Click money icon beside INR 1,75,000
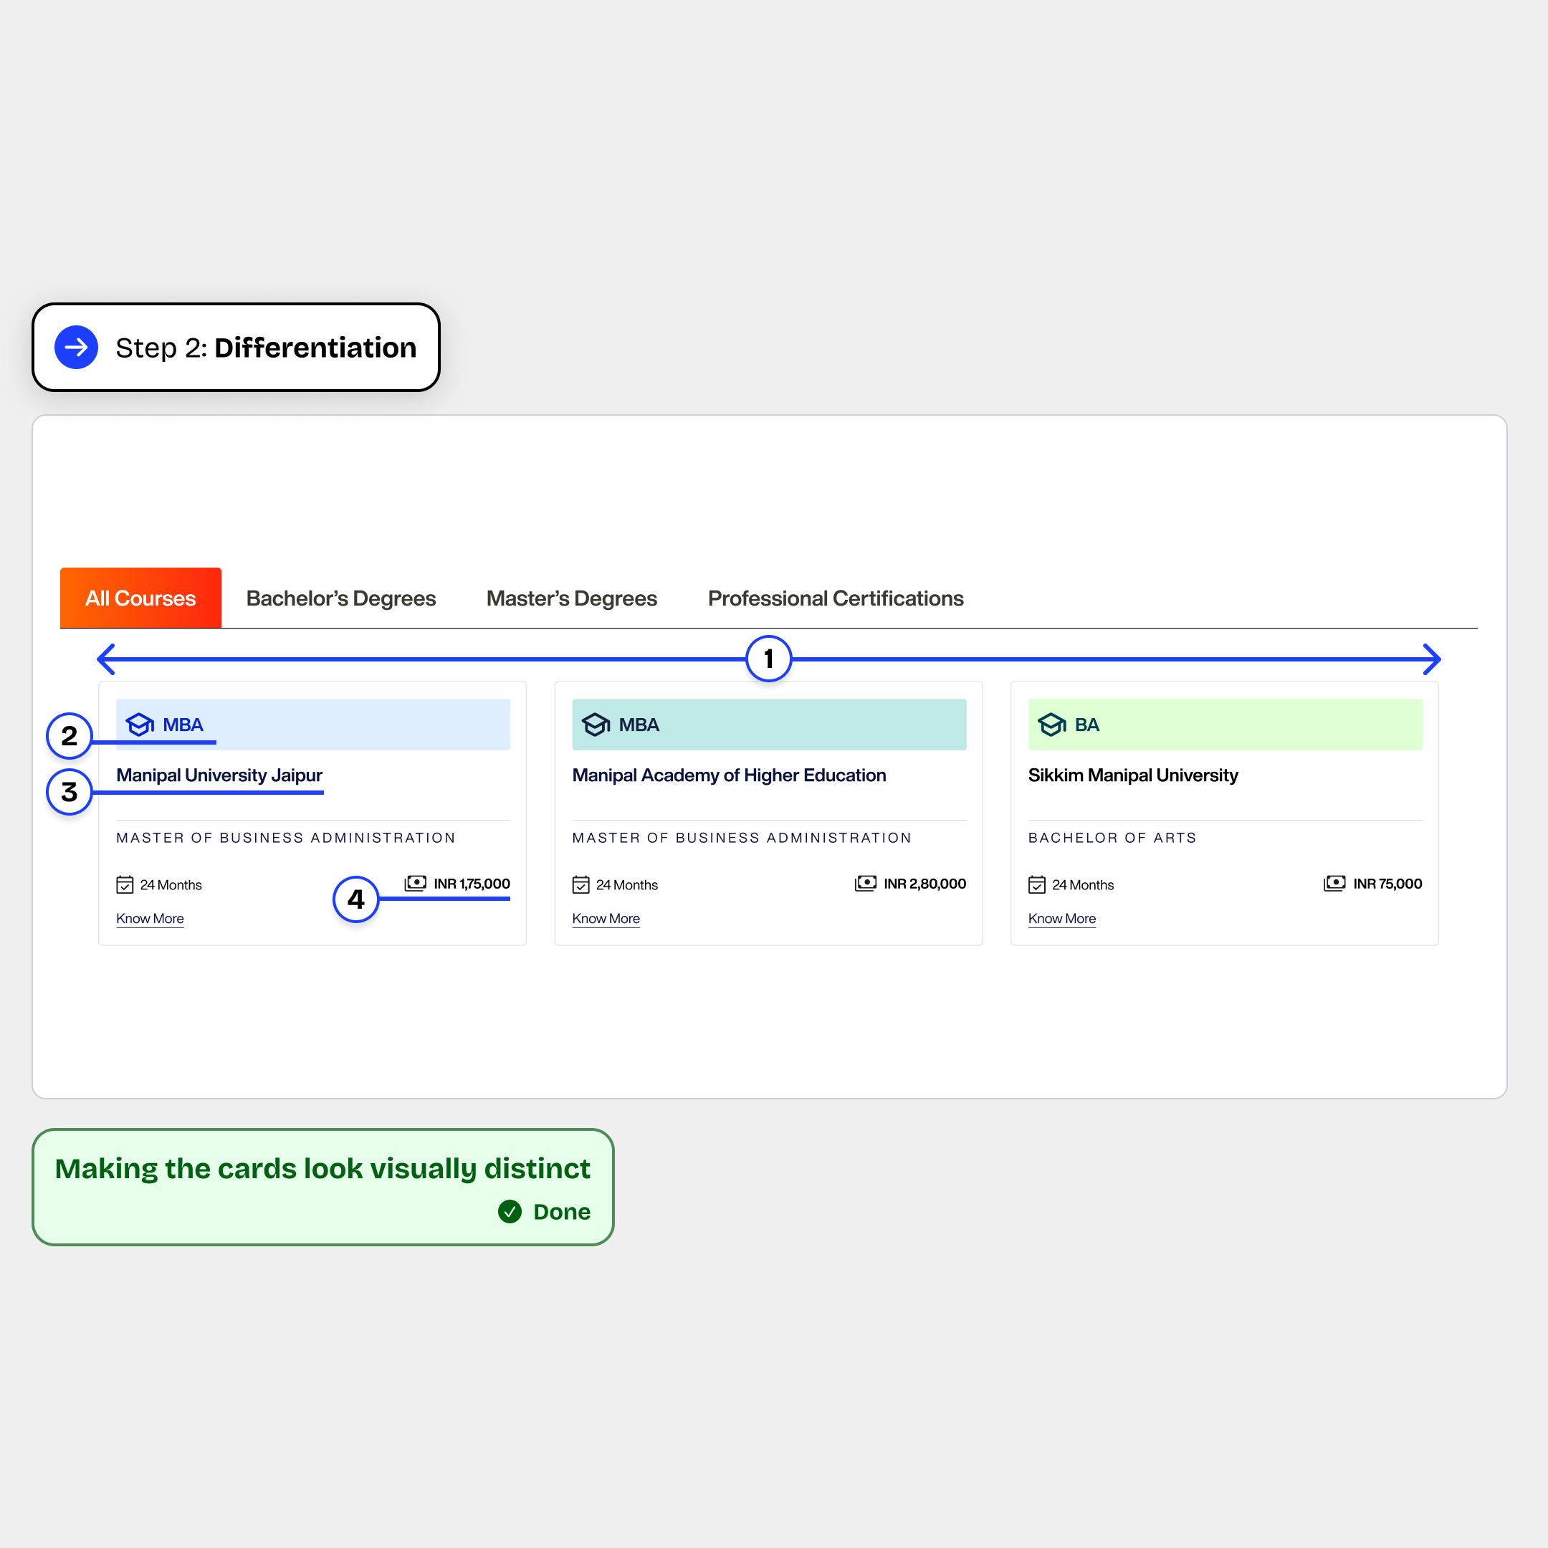1548x1548 pixels. point(415,883)
